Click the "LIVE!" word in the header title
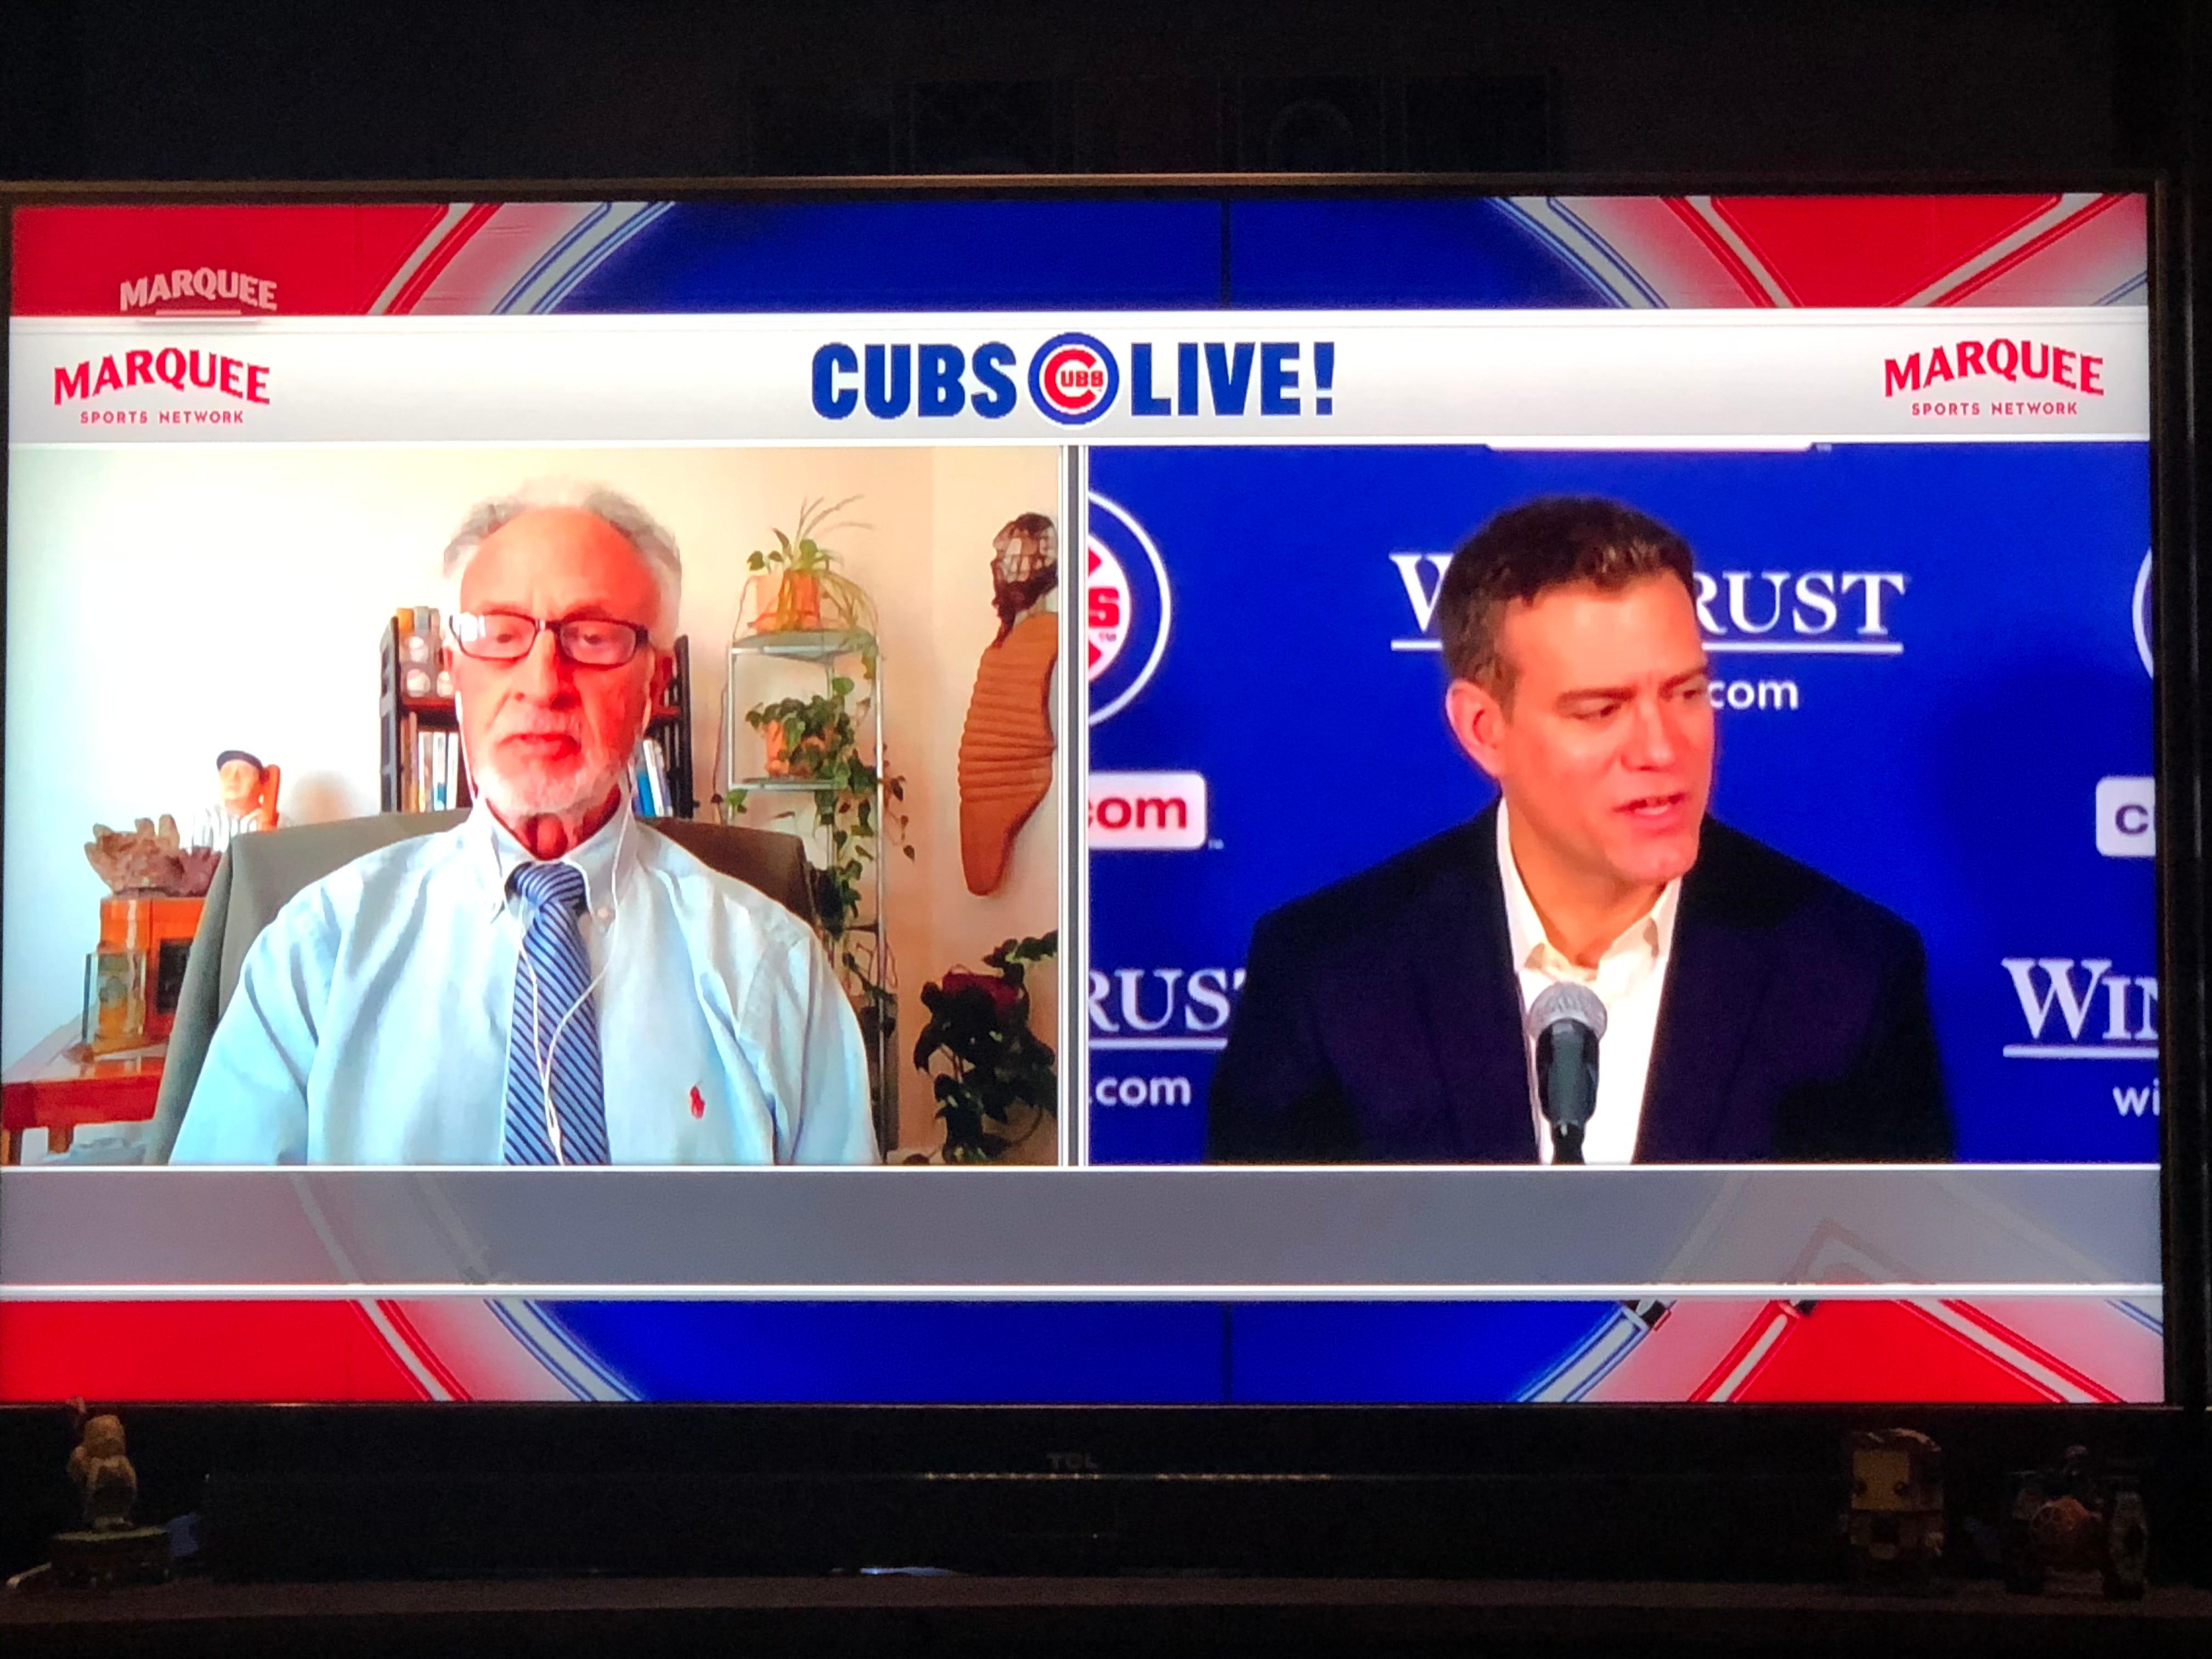The image size is (2212, 1659). (1232, 378)
